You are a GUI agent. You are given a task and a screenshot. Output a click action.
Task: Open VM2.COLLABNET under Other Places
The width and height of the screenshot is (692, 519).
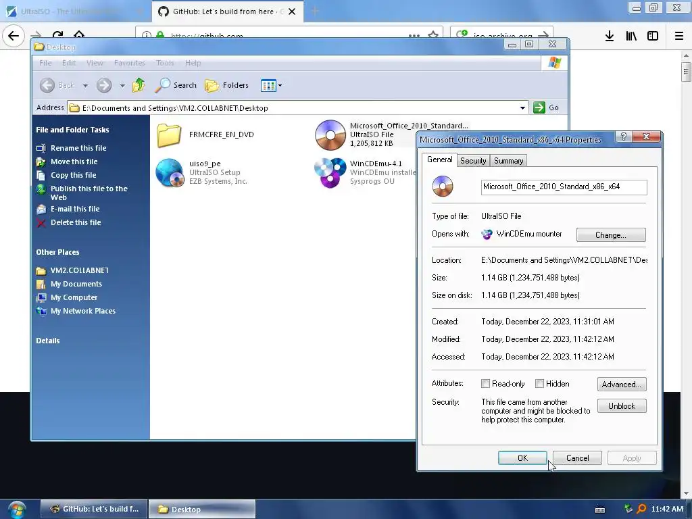click(x=79, y=270)
